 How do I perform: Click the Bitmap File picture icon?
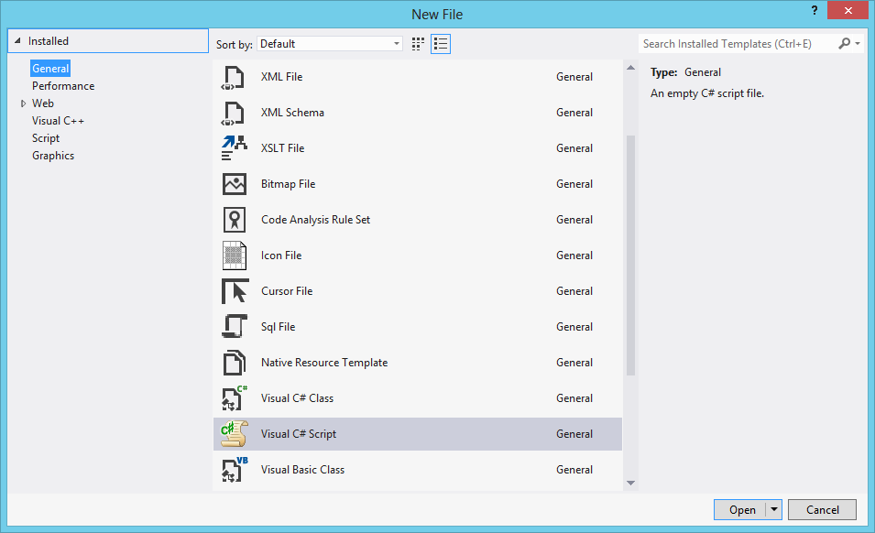click(235, 184)
